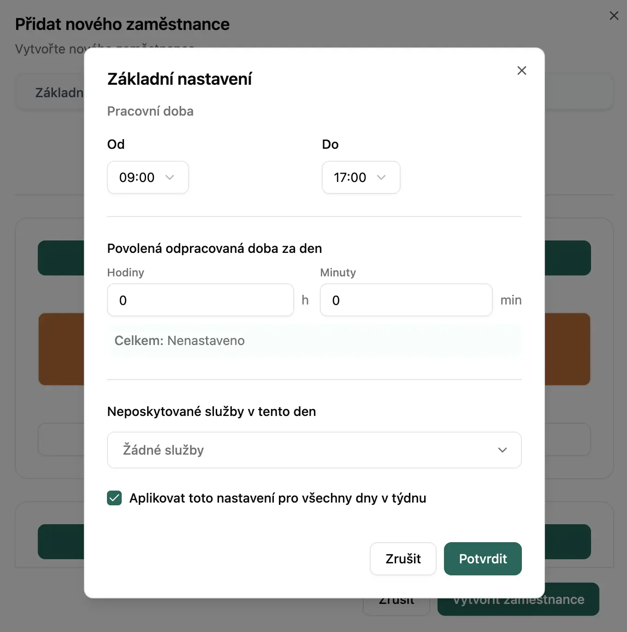This screenshot has width=627, height=632.
Task: Click the chevron on the Žádné služby field
Action: coord(503,450)
